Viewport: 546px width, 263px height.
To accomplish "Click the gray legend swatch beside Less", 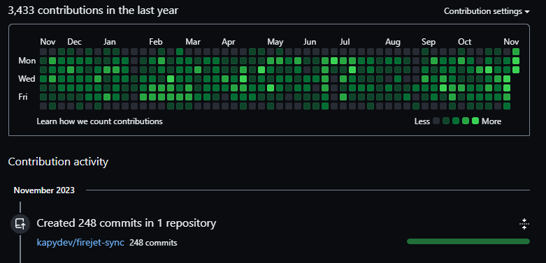I will [436, 121].
